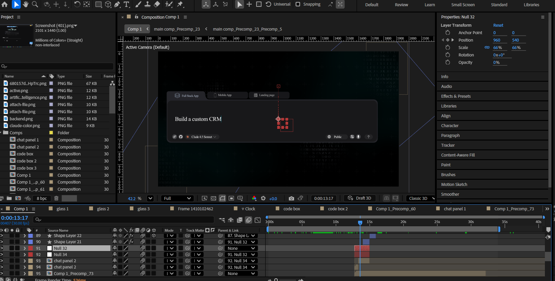
Task: Activate the Puppet Pin tool
Action: click(180, 4)
